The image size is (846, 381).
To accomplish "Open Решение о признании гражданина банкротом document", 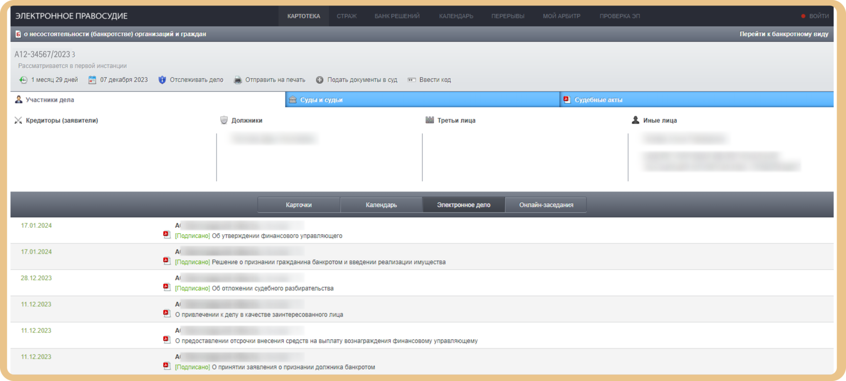I will pos(329,262).
